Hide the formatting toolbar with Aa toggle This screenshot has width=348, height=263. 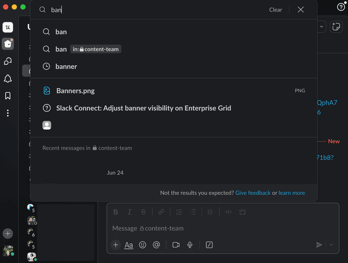pos(128,245)
